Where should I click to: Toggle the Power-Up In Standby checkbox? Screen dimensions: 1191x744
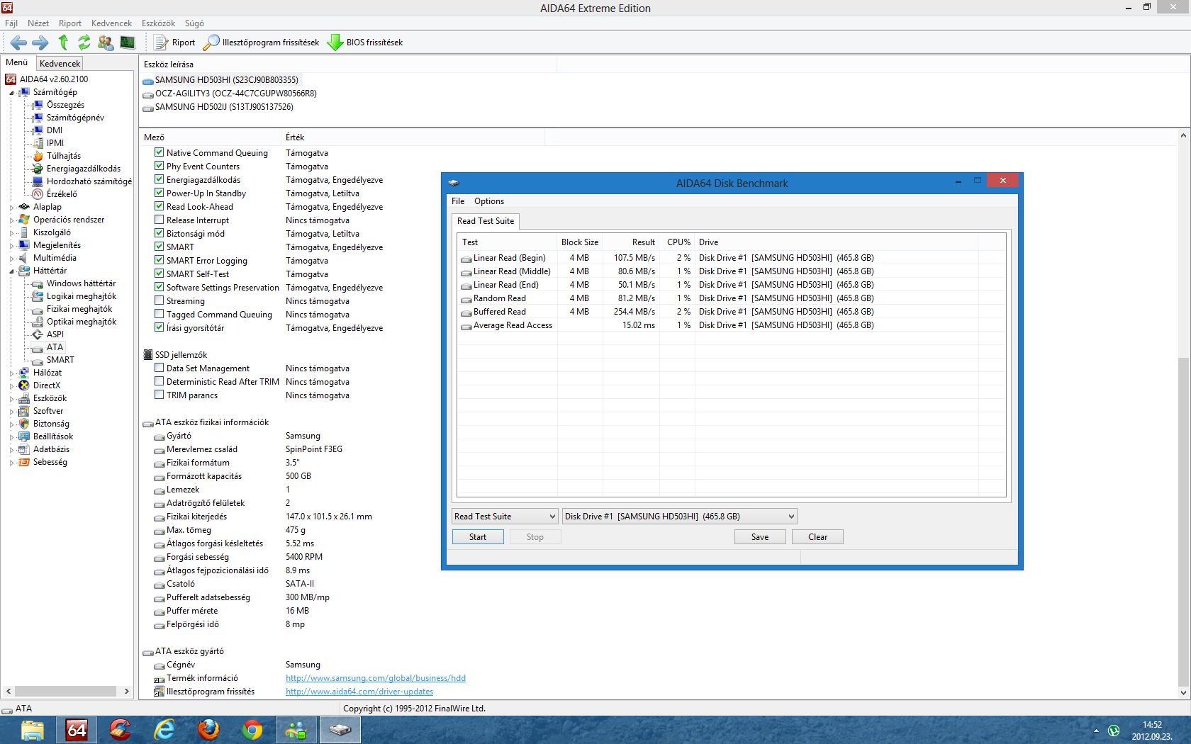[x=159, y=193]
